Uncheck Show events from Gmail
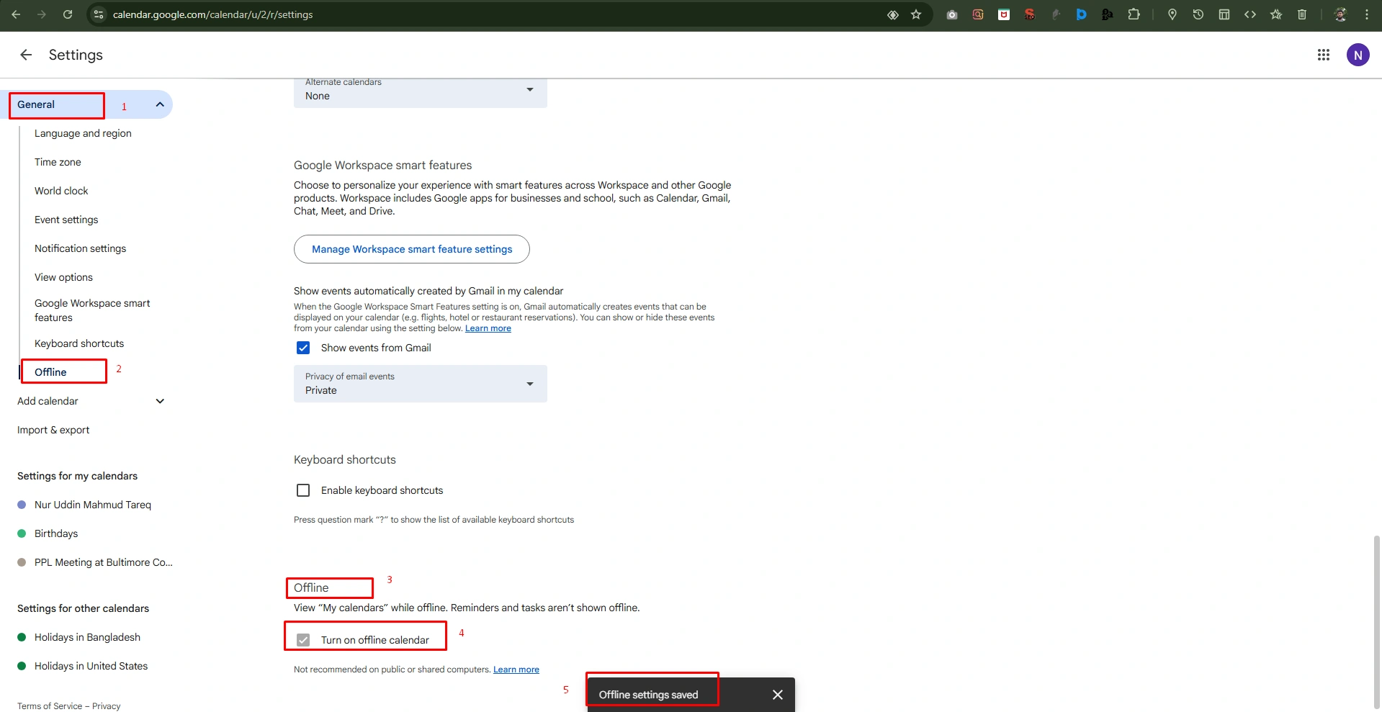The width and height of the screenshot is (1382, 712). pos(303,348)
